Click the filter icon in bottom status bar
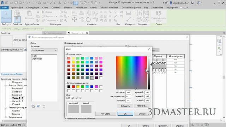The height and width of the screenshot is (127, 226). pos(206,125)
